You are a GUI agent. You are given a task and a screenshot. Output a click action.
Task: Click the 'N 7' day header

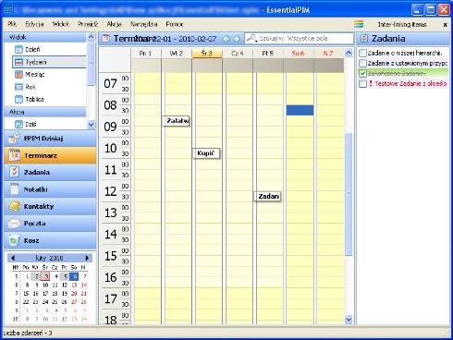tap(328, 54)
